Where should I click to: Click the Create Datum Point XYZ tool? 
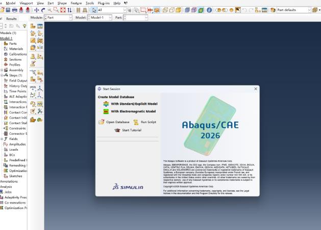pyautogui.click(x=33, y=89)
